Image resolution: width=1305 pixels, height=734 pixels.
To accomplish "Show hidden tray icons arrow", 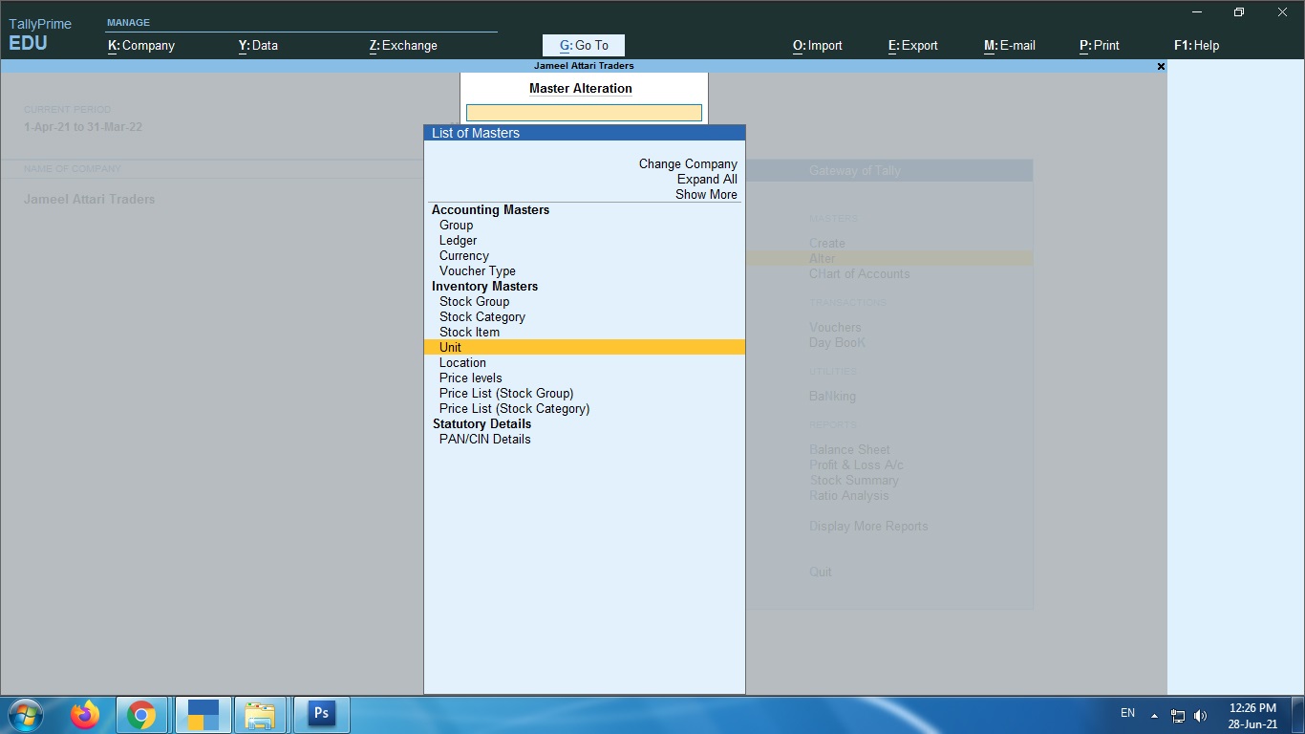I will 1154,715.
